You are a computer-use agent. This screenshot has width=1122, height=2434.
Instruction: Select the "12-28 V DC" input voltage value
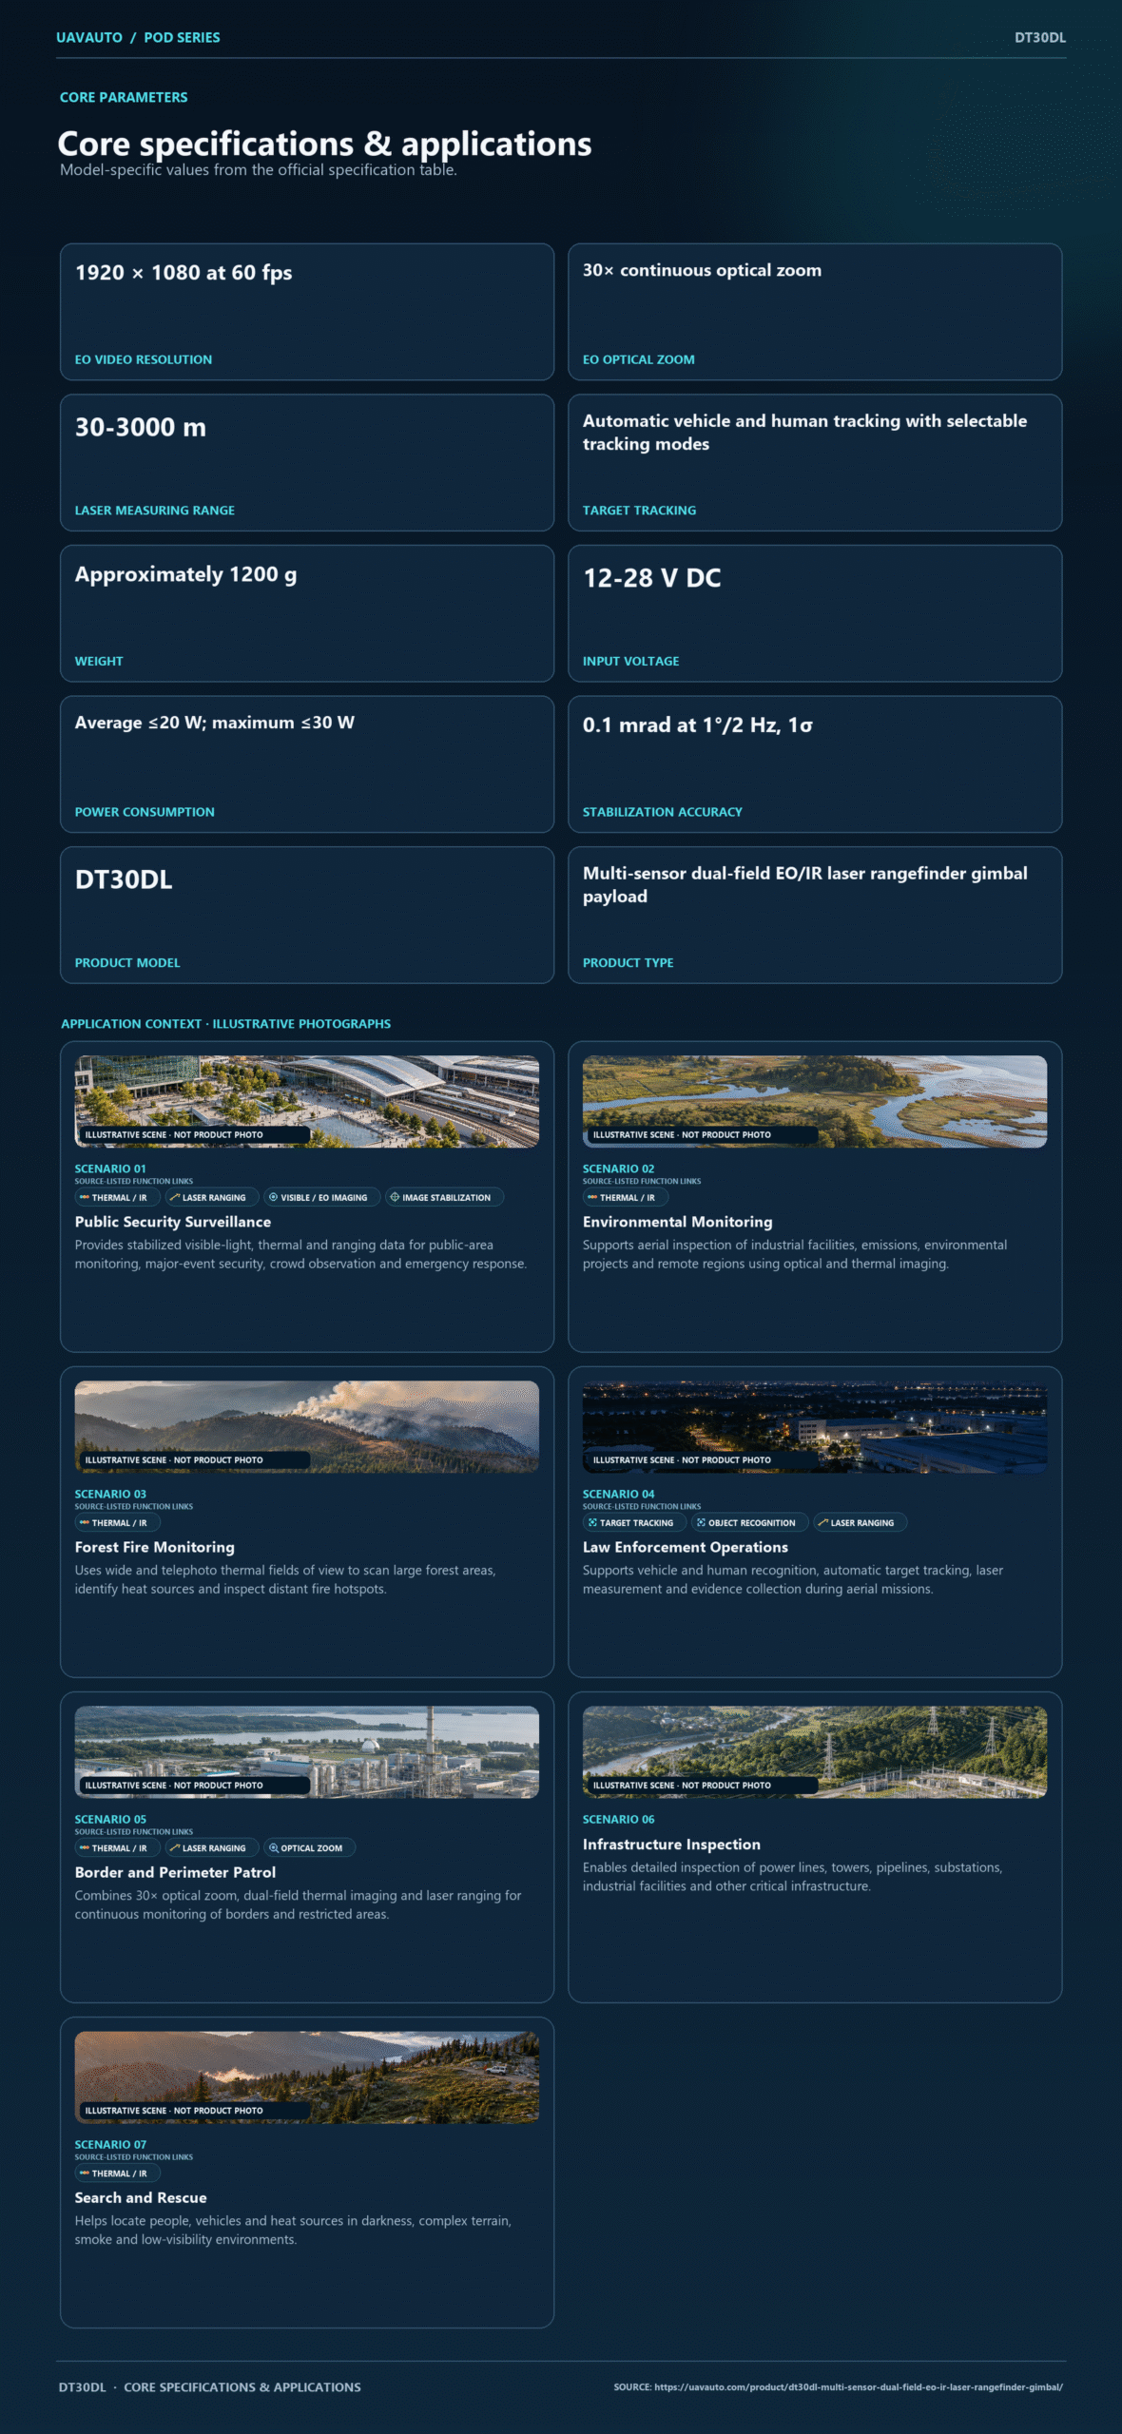(x=652, y=578)
